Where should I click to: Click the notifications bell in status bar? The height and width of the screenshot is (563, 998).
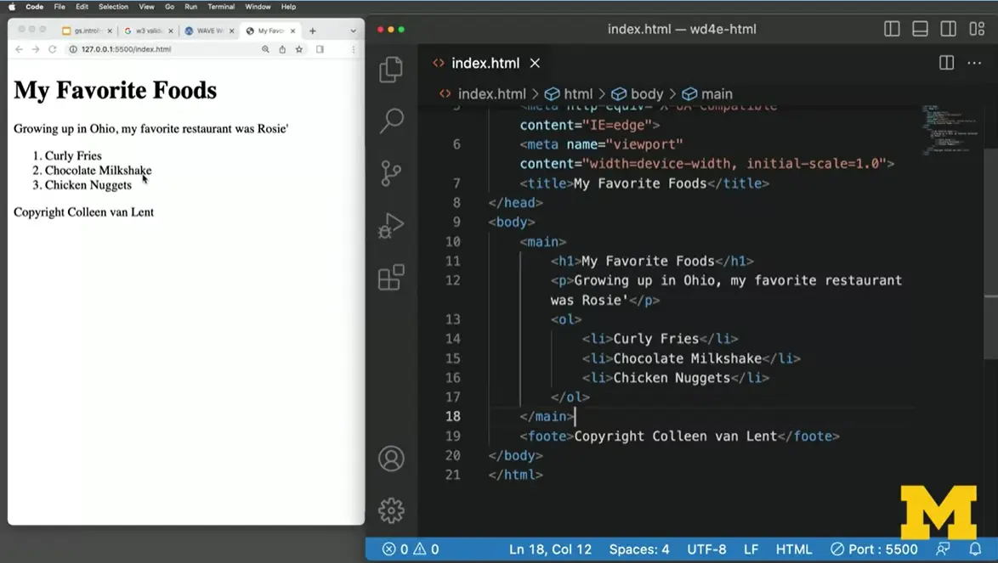click(x=975, y=549)
